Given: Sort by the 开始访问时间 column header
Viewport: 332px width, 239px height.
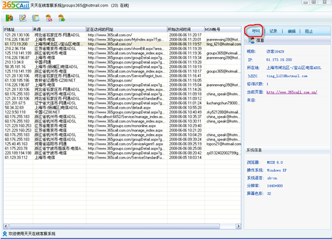Looking at the screenshot, I should pos(186,29).
